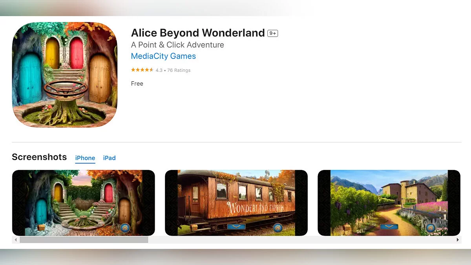This screenshot has width=471, height=265.
Task: Click the home button in train screenshot
Action: tap(278, 228)
